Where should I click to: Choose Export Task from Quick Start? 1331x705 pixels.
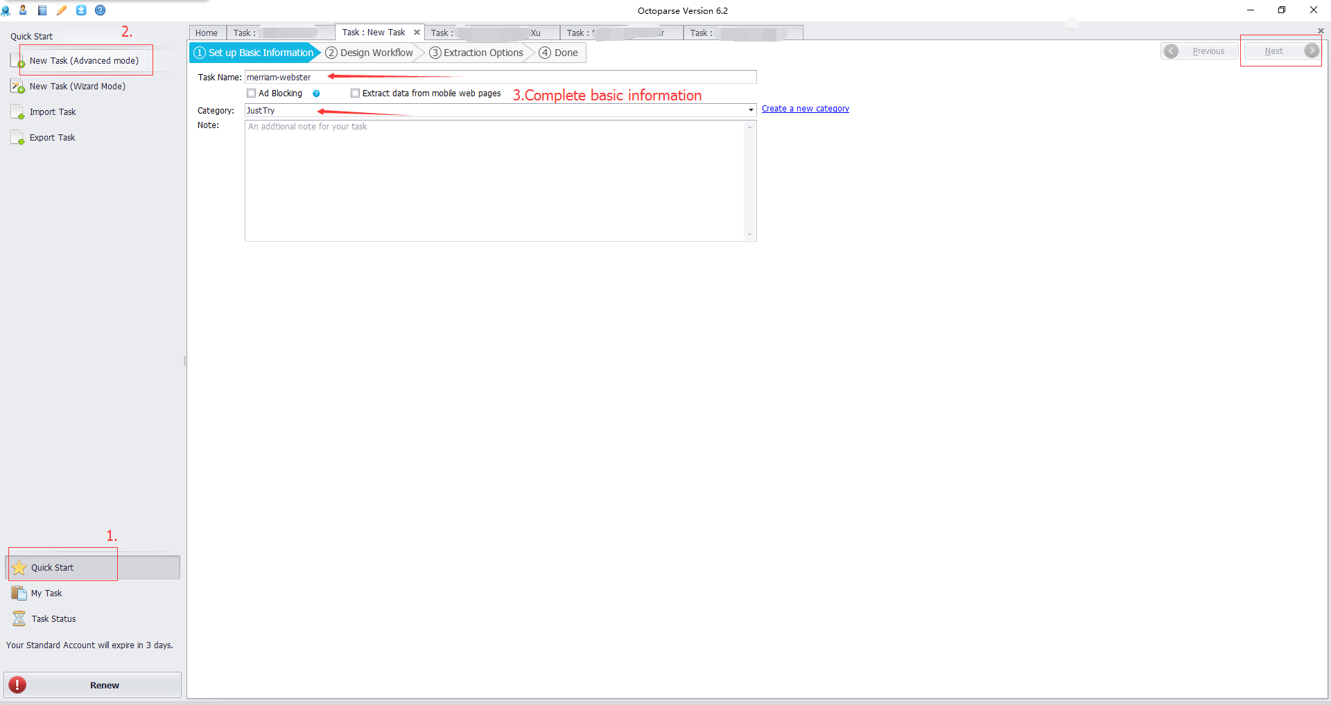[x=53, y=138]
